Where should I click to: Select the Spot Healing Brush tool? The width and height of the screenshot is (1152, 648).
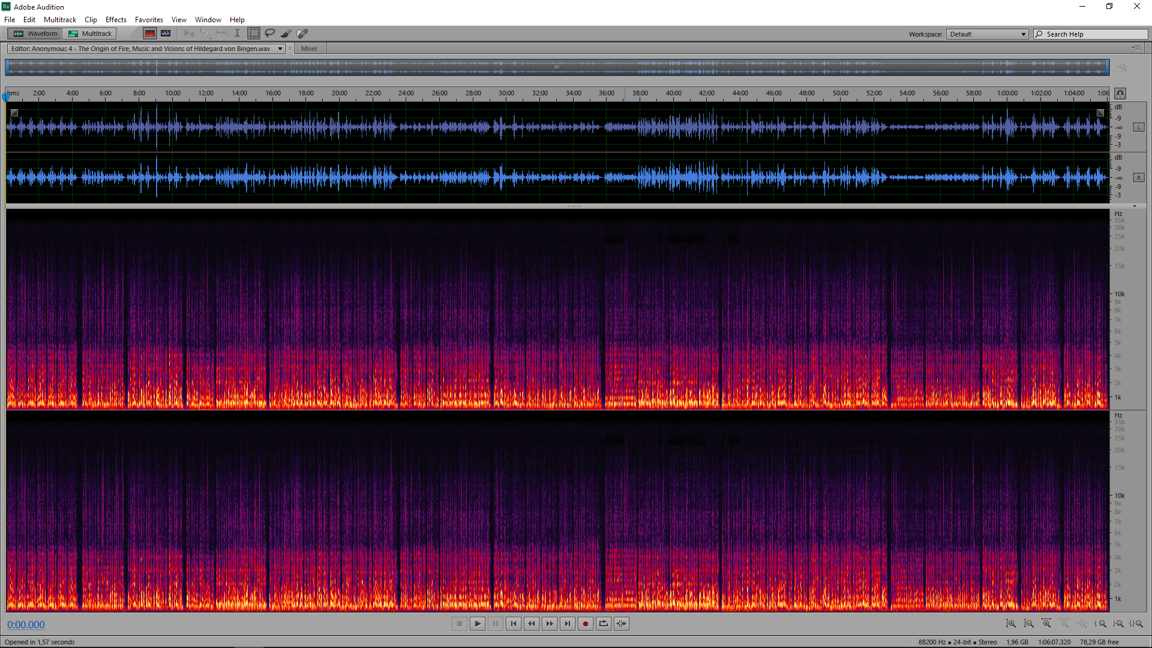point(302,34)
